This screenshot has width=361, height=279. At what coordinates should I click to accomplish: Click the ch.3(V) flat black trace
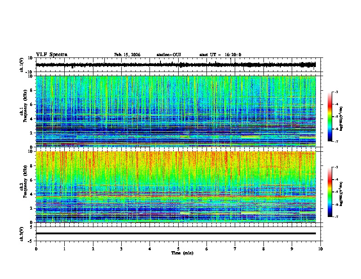[x=176, y=233]
